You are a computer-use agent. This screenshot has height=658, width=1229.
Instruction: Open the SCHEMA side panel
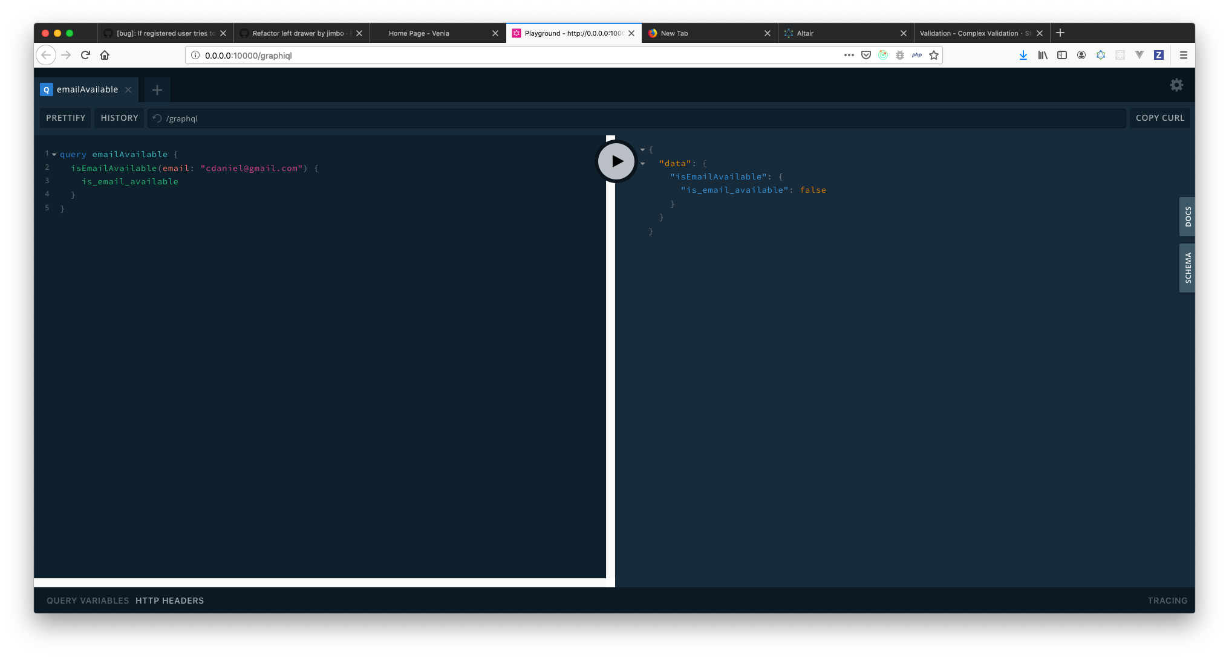[x=1187, y=268]
